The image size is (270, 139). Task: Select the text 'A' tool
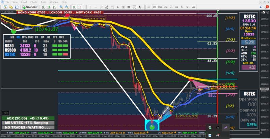pyautogui.click(x=118, y=7)
